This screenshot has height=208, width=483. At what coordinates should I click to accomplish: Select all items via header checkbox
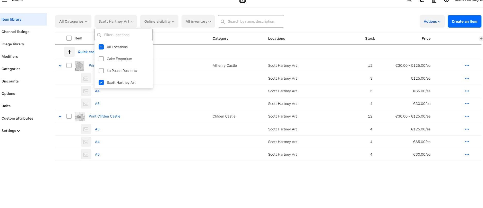[69, 38]
